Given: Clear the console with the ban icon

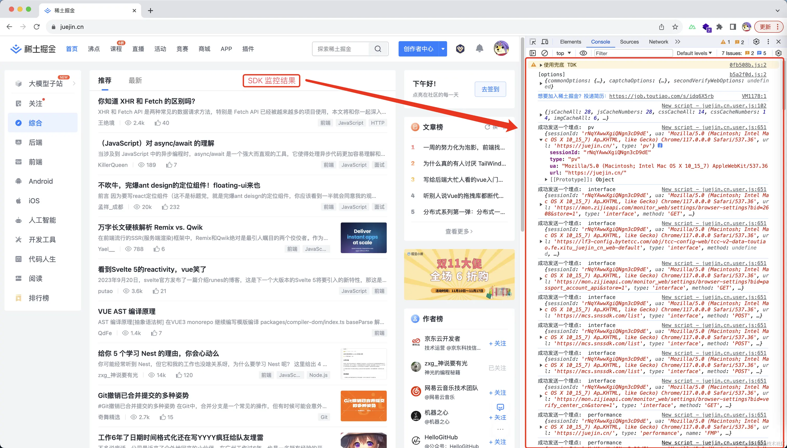Looking at the screenshot, I should (x=545, y=53).
